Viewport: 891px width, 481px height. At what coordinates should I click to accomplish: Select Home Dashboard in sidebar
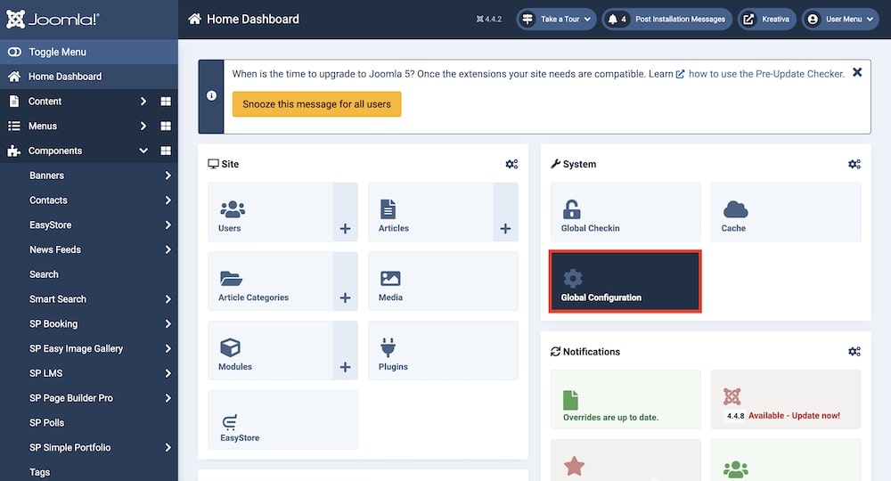(64, 77)
